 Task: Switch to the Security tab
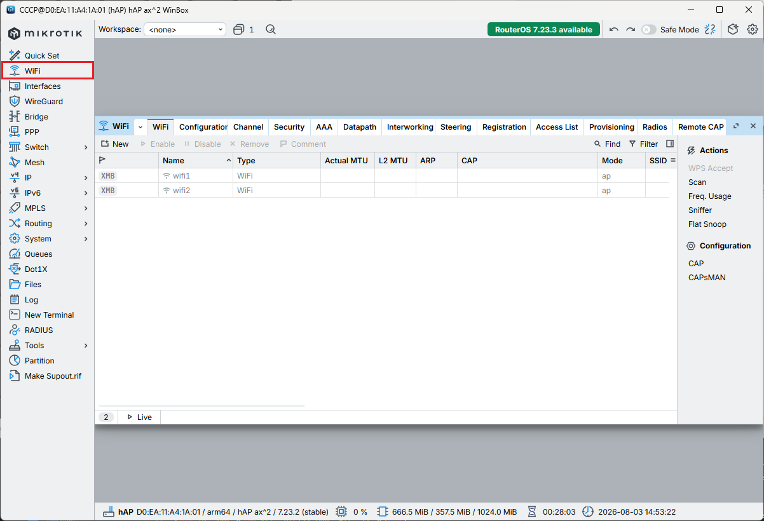(289, 126)
